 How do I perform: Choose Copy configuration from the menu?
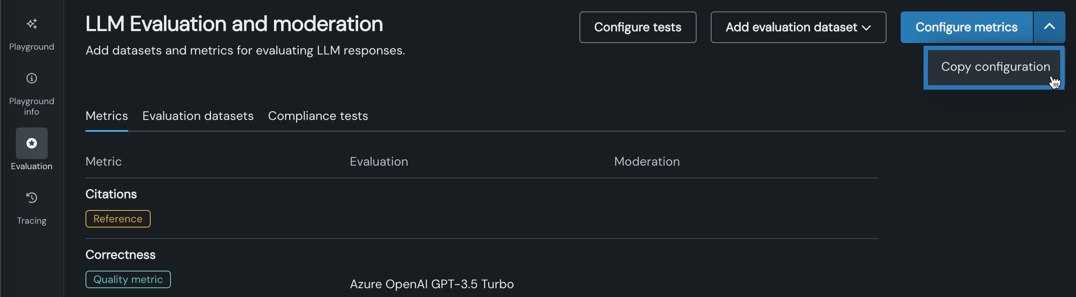coord(995,67)
